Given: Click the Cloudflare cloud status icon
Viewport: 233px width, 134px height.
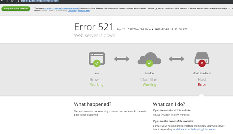Looking at the screenshot, I should click(x=149, y=59).
